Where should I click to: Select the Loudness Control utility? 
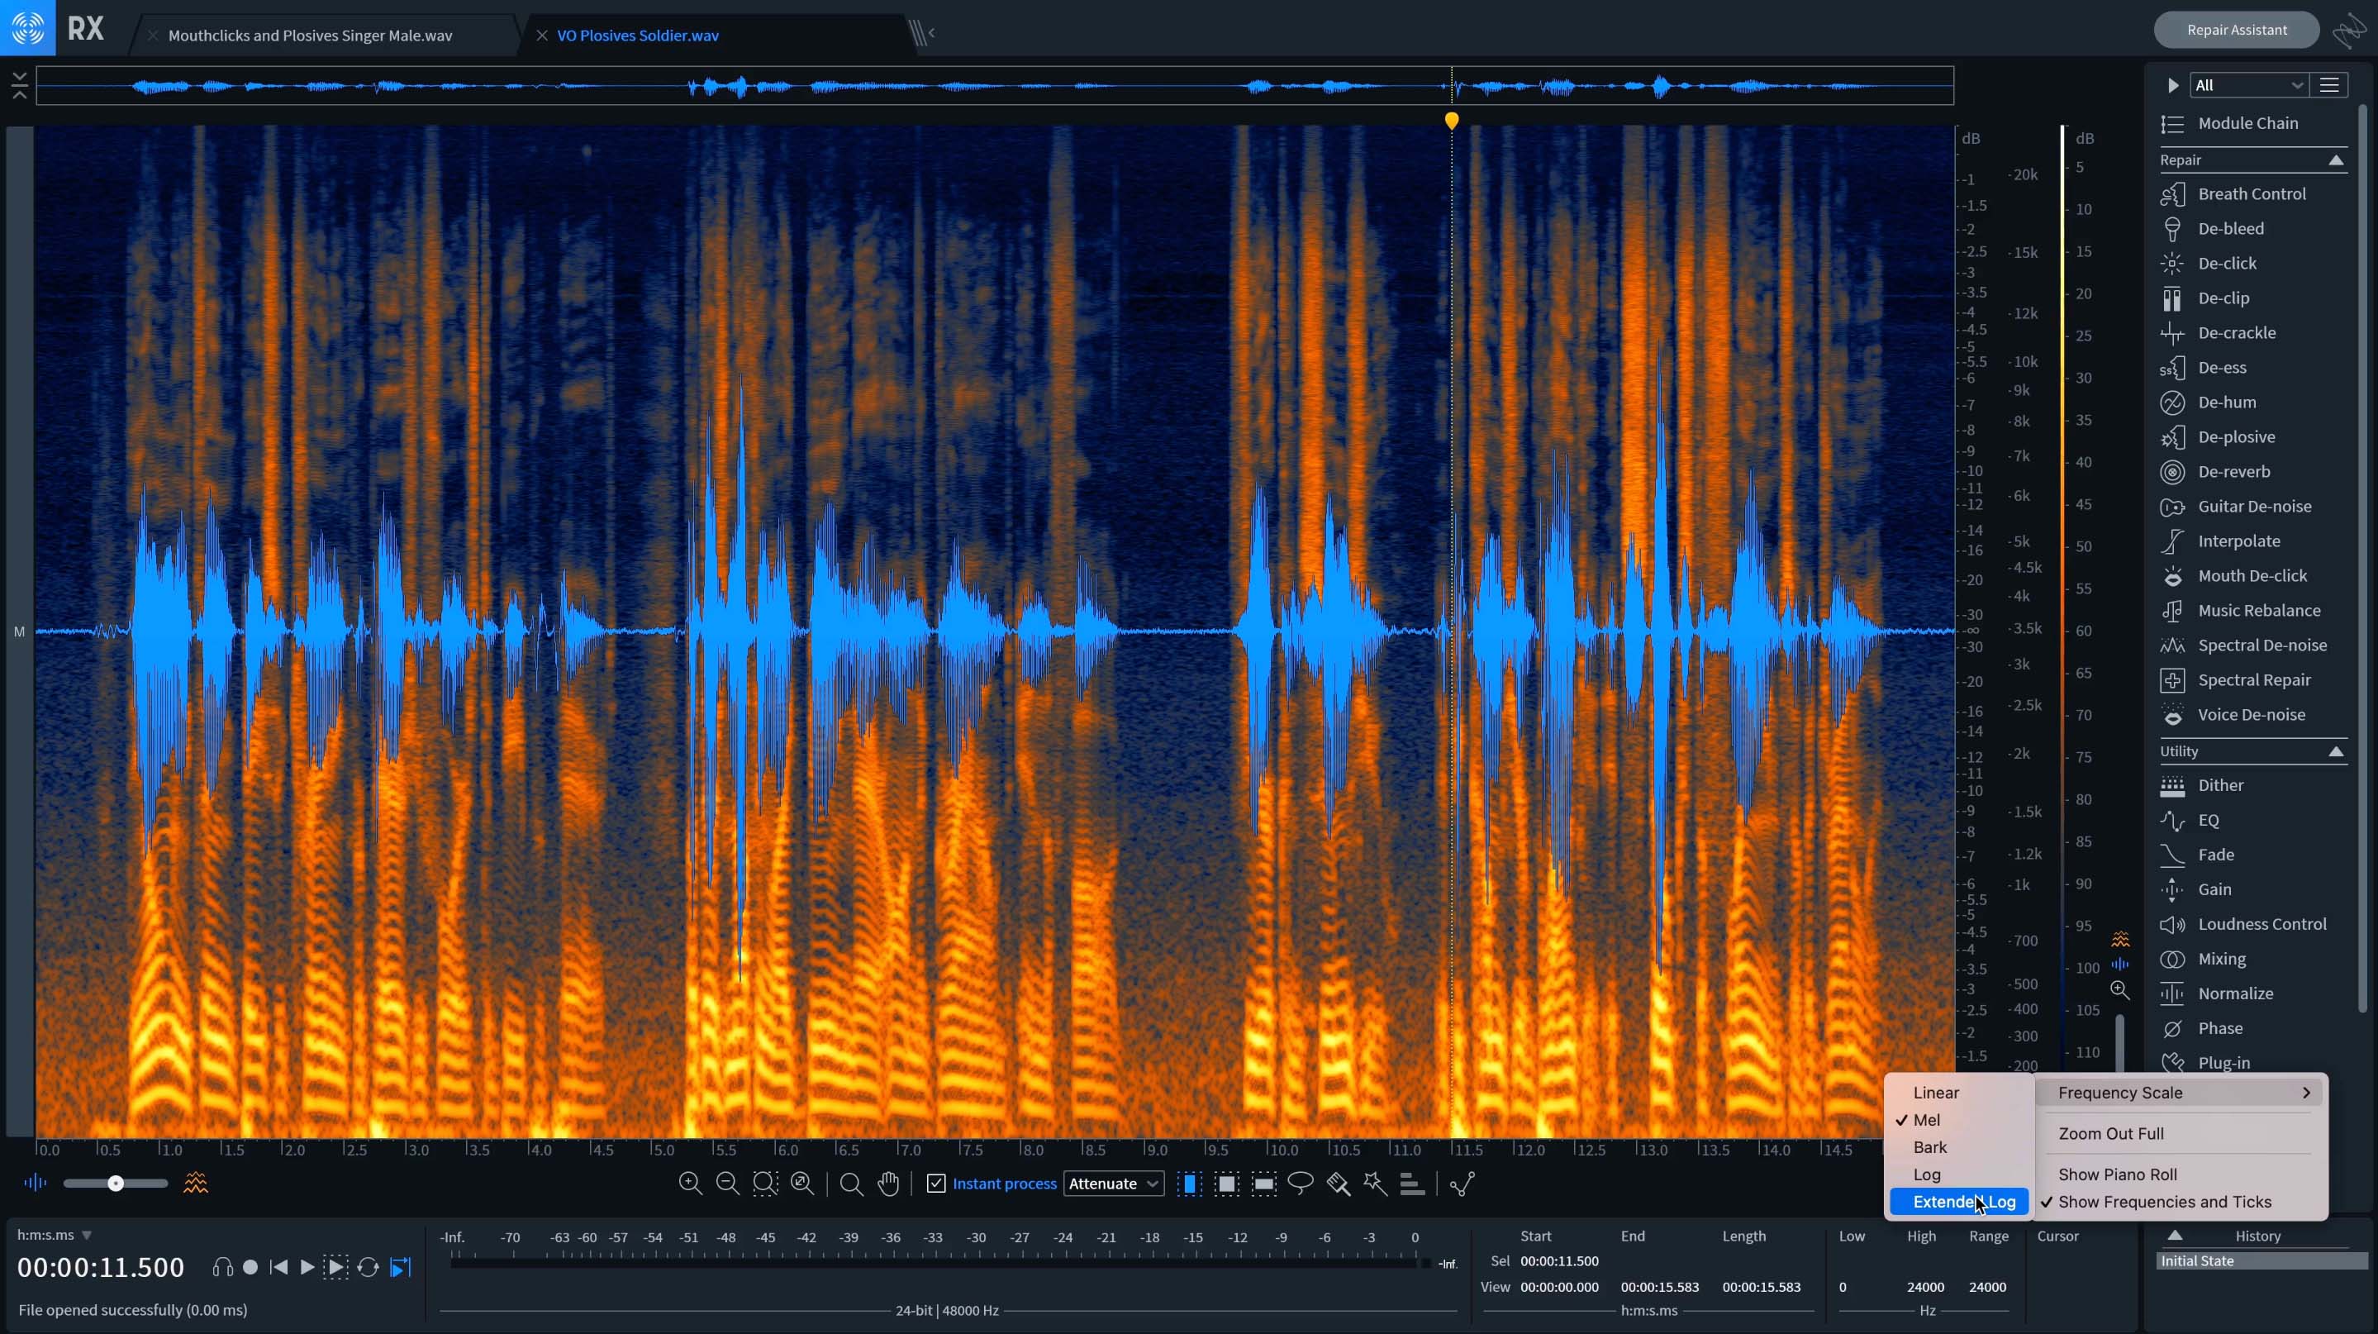point(2262,922)
